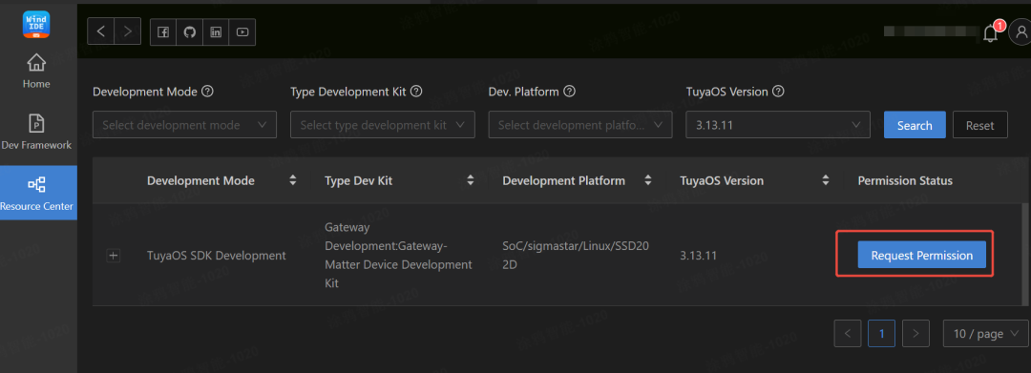Open the 10 / page size dropdown

click(x=985, y=334)
